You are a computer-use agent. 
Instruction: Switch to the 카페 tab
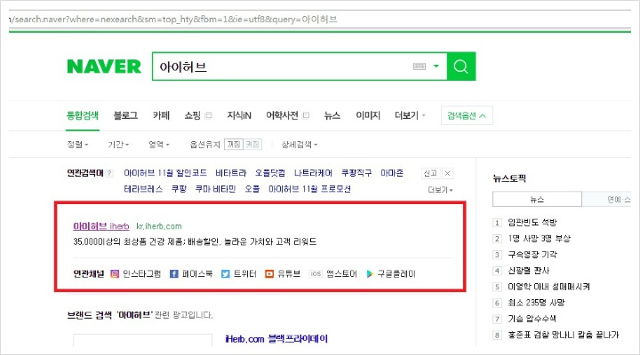[x=161, y=115]
